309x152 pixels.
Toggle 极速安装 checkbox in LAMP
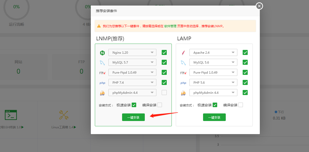pyautogui.click(x=215, y=105)
